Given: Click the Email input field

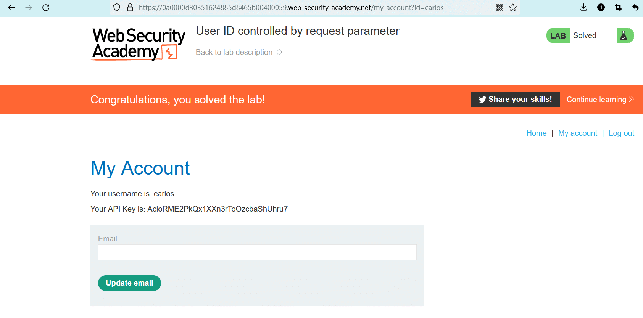Looking at the screenshot, I should [257, 252].
